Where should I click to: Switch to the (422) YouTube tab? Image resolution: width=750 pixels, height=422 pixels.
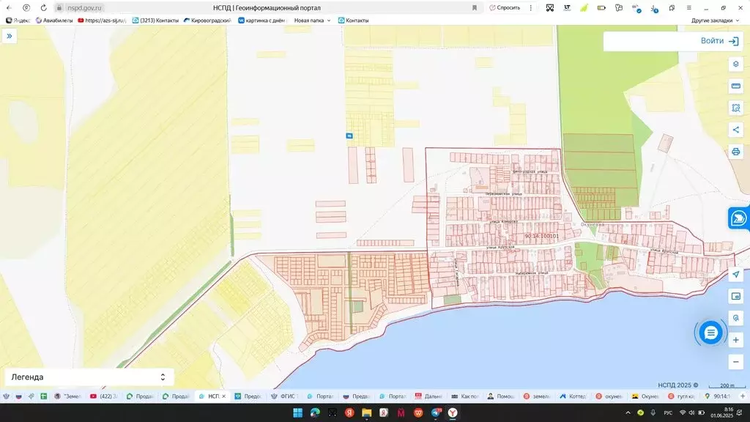click(104, 396)
